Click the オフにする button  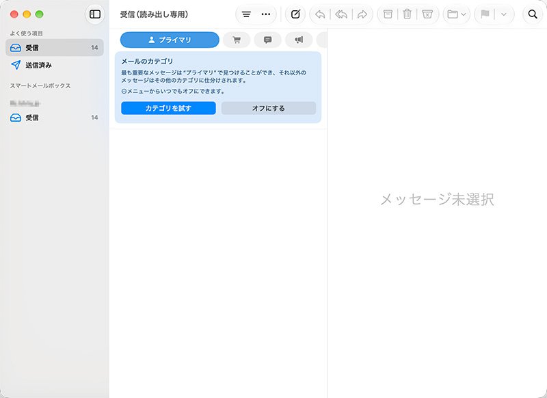[x=269, y=108]
